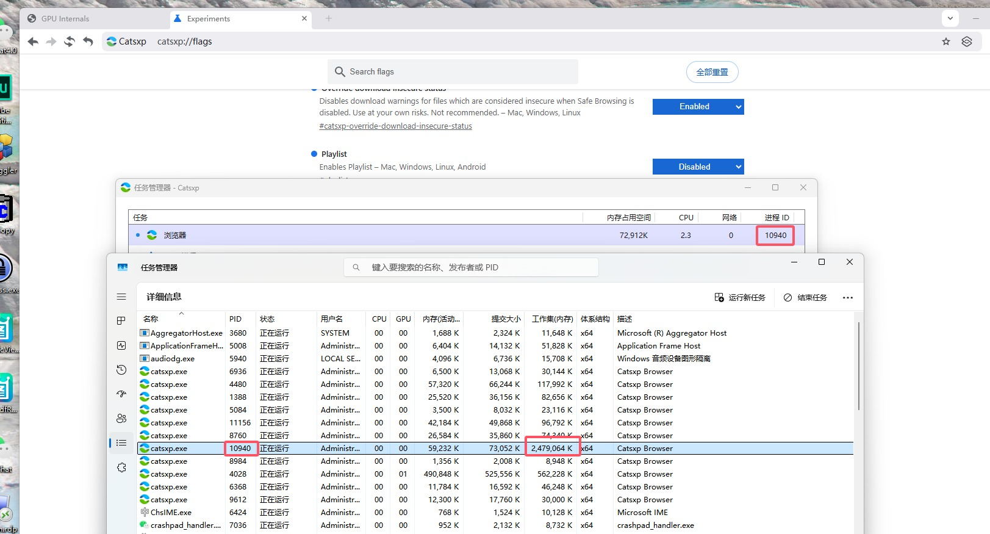This screenshot has height=534, width=990.
Task: Sort details by 体系结构 column
Action: tap(595, 319)
